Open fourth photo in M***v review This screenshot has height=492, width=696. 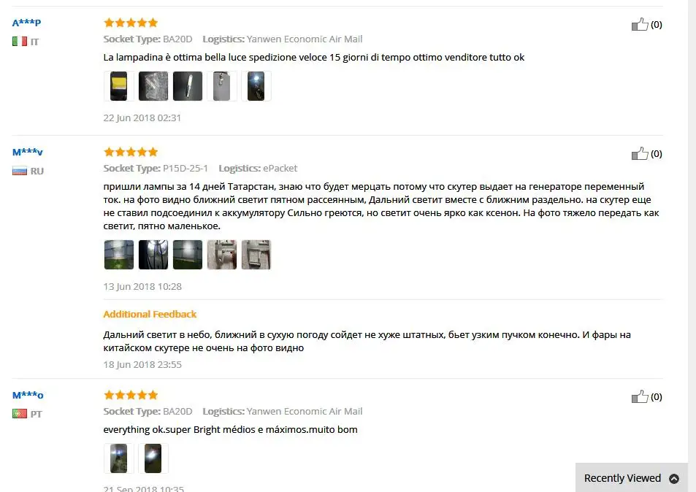(221, 255)
